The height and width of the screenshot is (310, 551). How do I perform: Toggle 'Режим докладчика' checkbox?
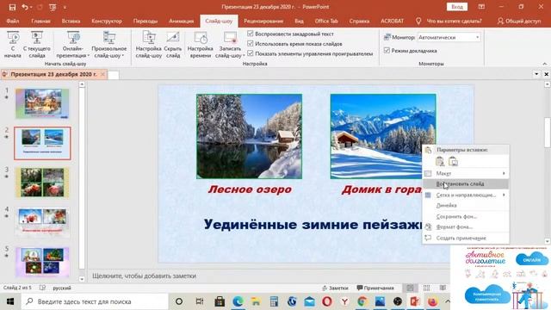(387, 51)
